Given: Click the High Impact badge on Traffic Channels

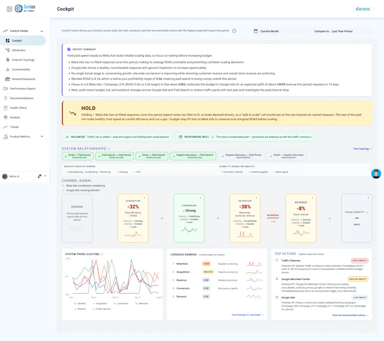Looking at the screenshot, I should point(360,260).
